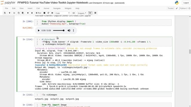Click the swscaler deprecated pixel format warning
This screenshot has height=107, width=191.
coord(91,65)
